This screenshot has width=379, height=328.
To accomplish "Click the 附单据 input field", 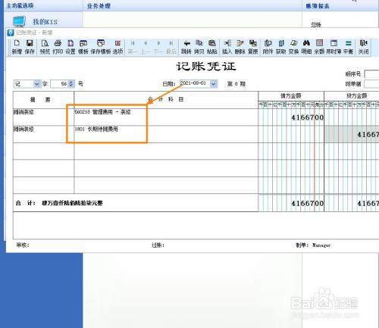I will click(371, 84).
